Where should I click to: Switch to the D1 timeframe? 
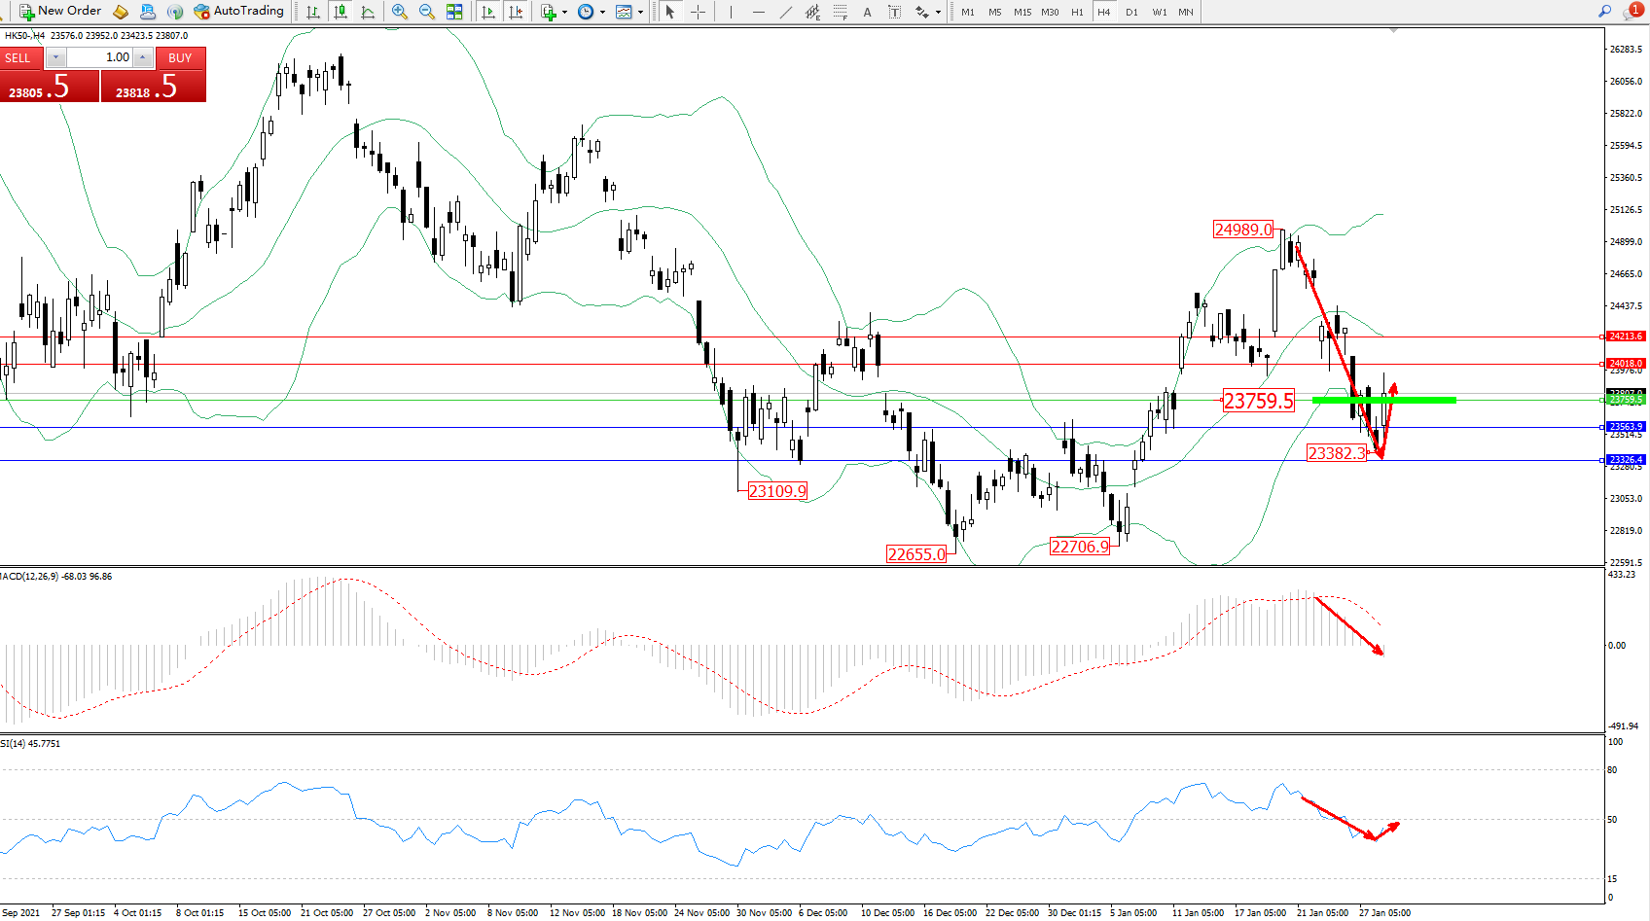pos(1131,12)
